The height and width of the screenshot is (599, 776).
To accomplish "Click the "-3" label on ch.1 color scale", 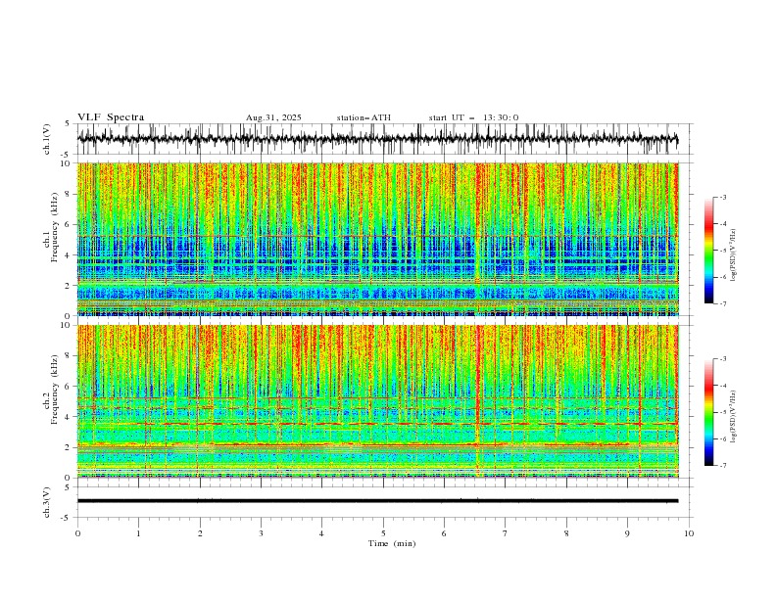I will click(723, 197).
